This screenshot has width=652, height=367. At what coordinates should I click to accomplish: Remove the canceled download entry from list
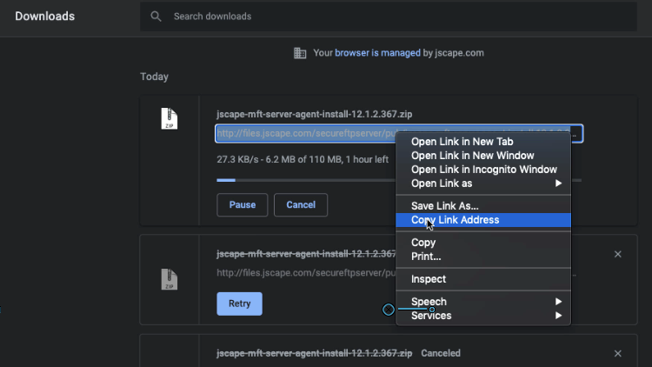point(617,354)
